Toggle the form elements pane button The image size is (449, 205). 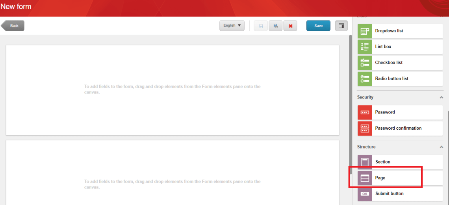pyautogui.click(x=341, y=26)
